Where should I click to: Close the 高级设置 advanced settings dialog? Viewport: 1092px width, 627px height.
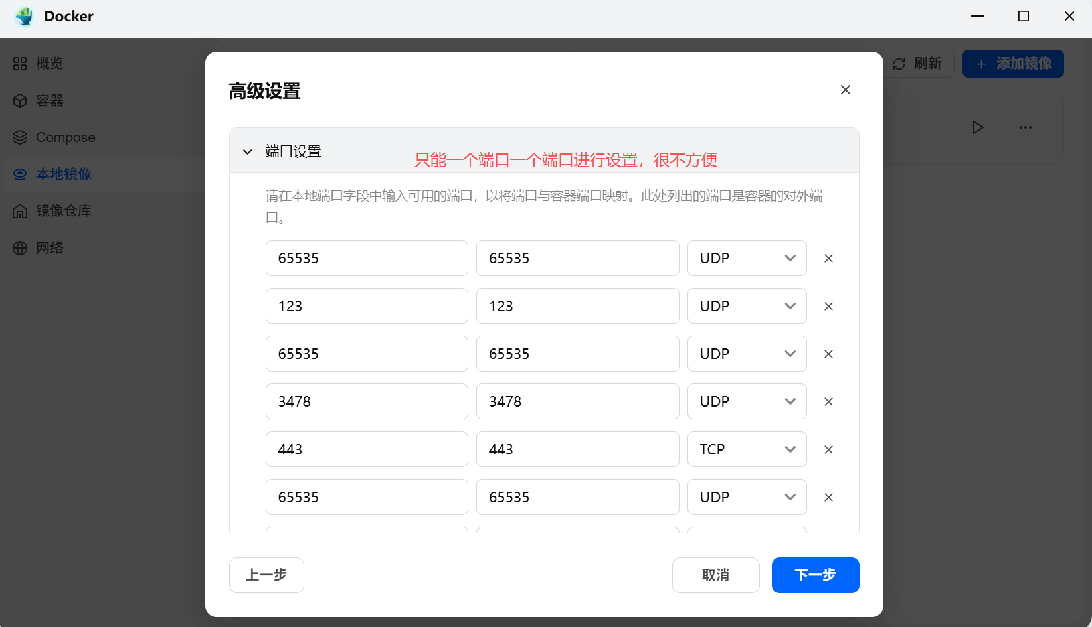[x=845, y=90]
